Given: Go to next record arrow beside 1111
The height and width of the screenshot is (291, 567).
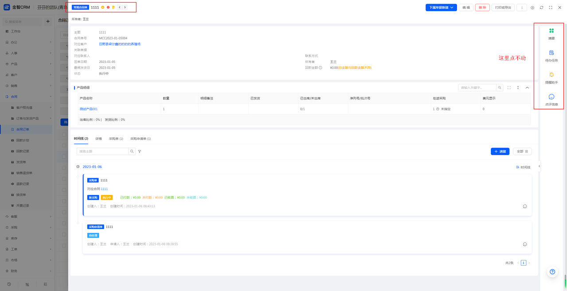Looking at the screenshot, I should click(125, 8).
